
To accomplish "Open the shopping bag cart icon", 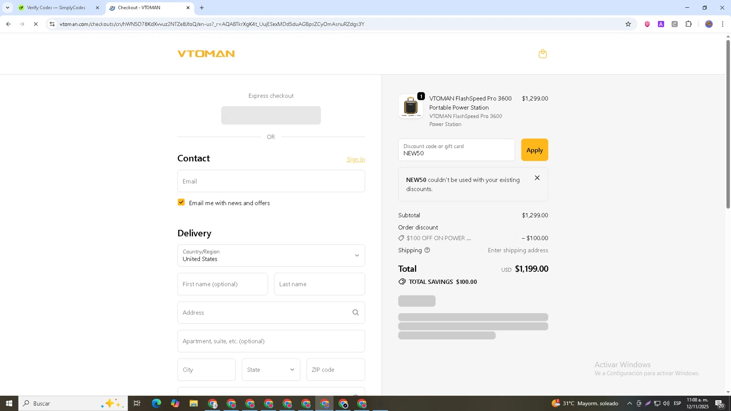I will coord(542,54).
